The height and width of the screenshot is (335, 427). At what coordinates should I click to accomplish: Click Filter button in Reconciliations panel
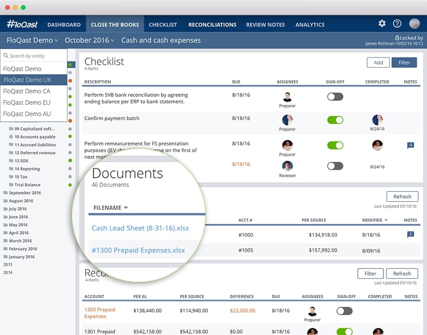(370, 273)
